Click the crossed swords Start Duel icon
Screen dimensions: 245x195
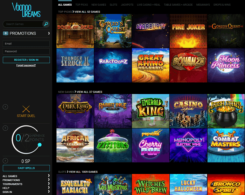(x=26, y=109)
